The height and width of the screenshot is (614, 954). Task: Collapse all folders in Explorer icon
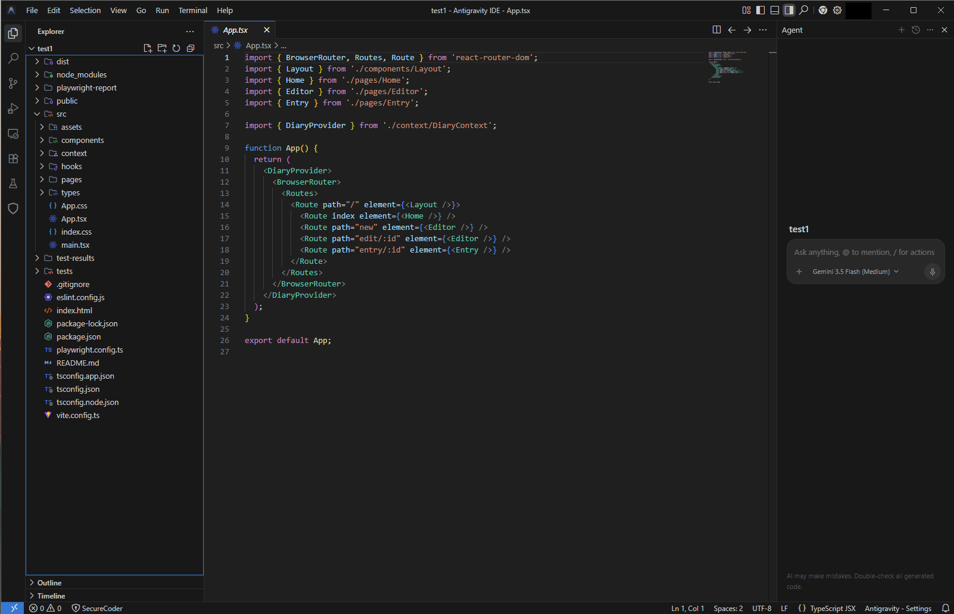point(191,48)
